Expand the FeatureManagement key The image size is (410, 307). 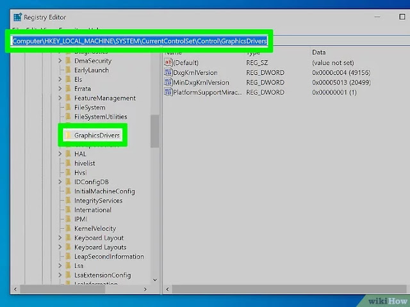pos(60,98)
